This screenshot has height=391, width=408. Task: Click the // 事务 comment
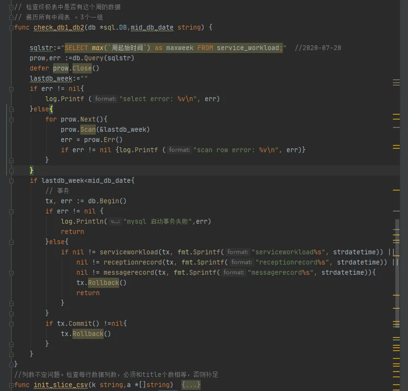(57, 191)
